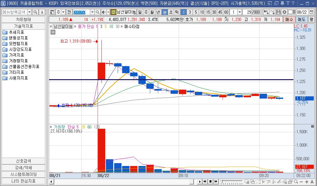The height and width of the screenshot is (186, 317).
Task: Click the 전 button
Action: [x=69, y=12]
